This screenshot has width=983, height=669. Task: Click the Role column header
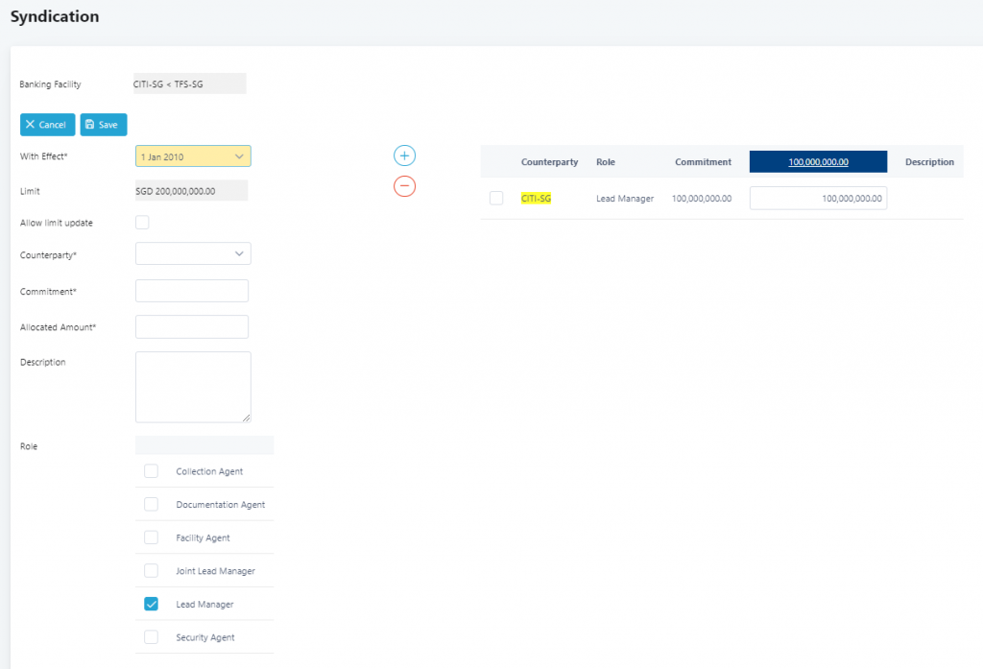[606, 162]
